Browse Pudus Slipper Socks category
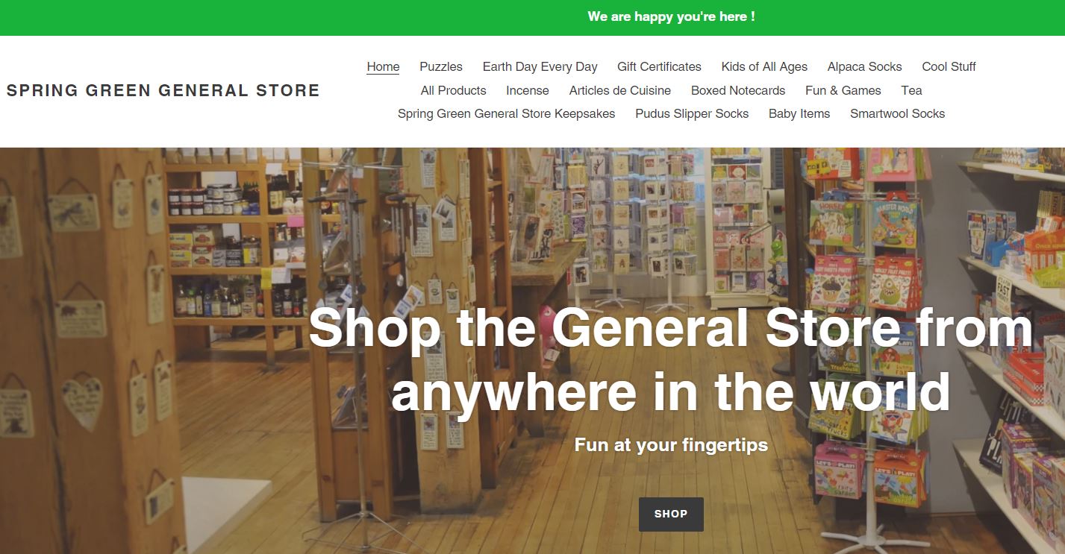The width and height of the screenshot is (1065, 554). click(x=692, y=113)
